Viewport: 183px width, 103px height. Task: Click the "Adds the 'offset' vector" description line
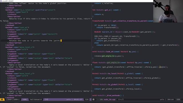click(x=38, y=3)
